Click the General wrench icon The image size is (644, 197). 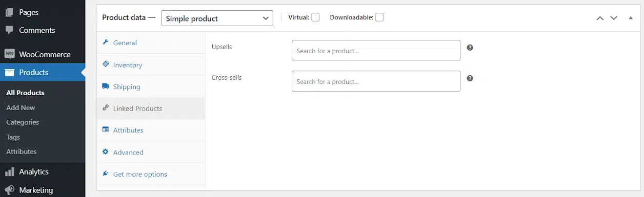coord(106,42)
